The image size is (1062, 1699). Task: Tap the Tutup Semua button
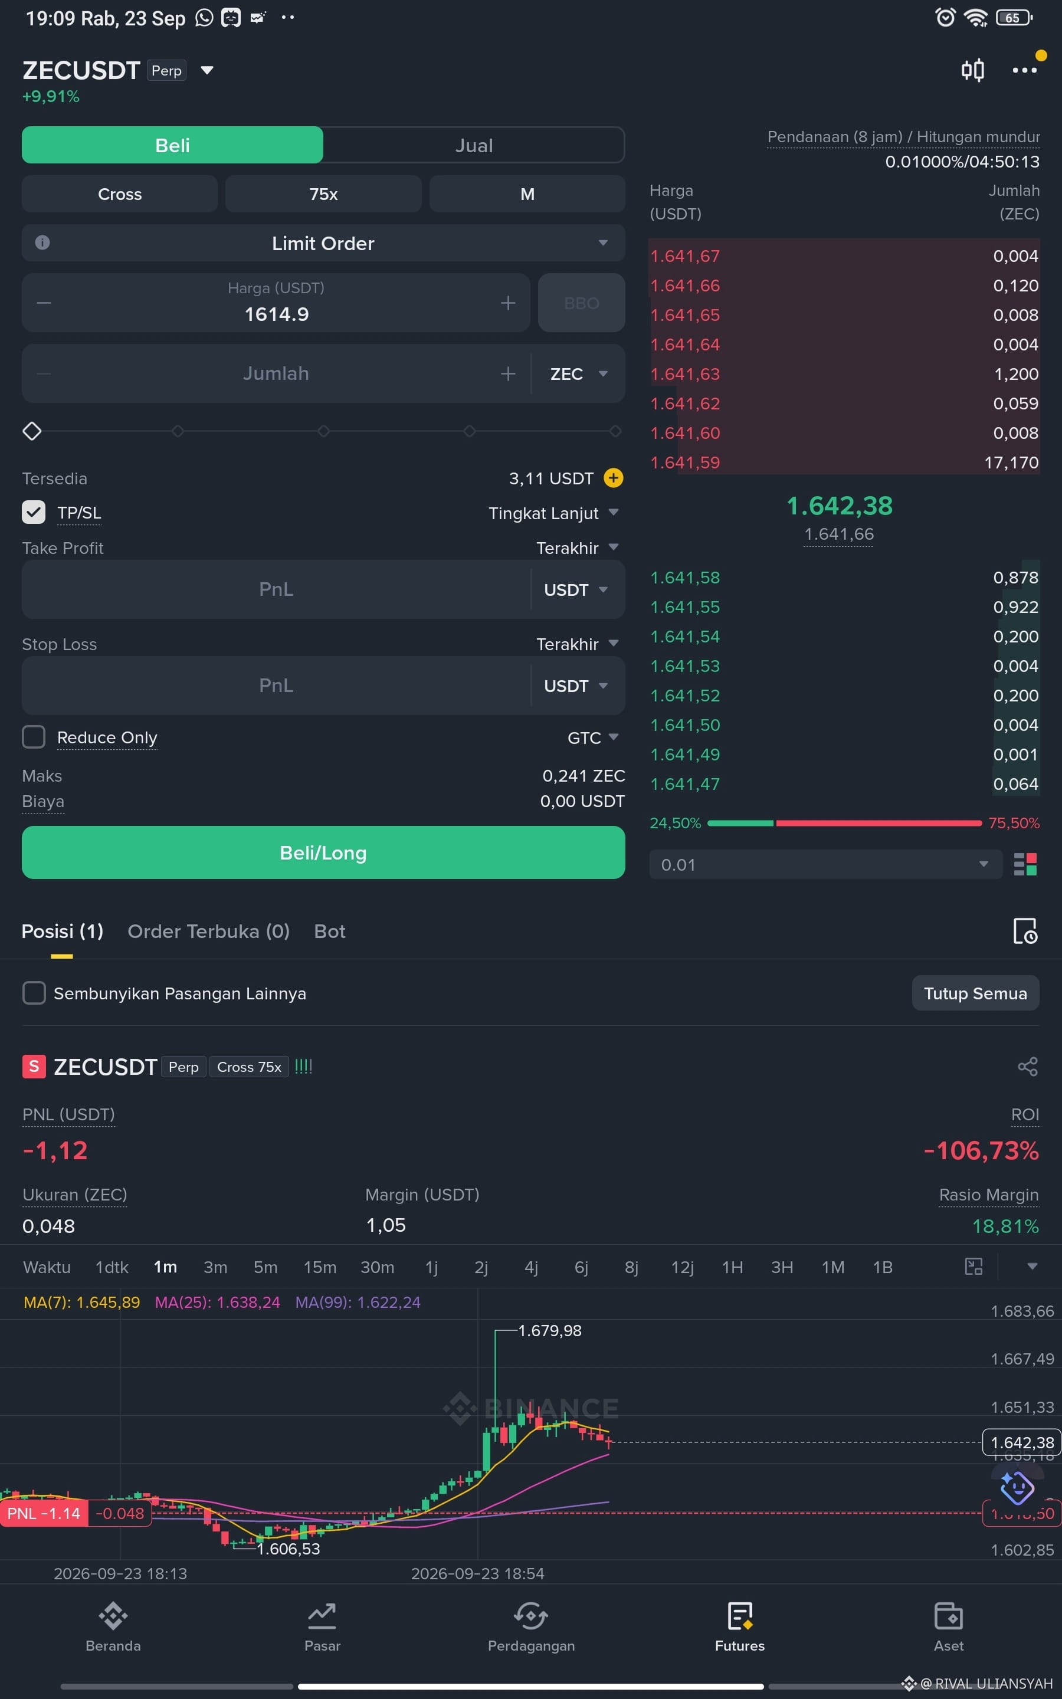tap(975, 993)
